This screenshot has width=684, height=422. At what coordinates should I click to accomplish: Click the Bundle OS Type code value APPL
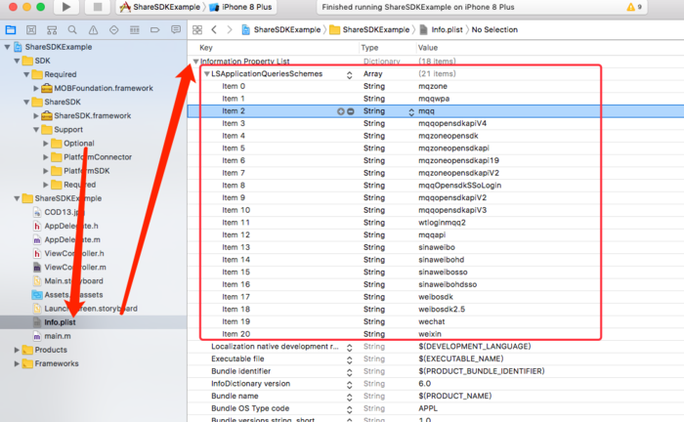tap(428, 408)
